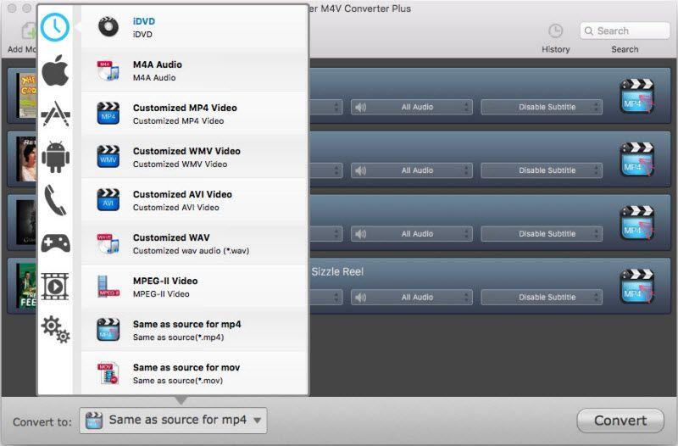Click MP4 output format icon in third row
Viewport: 678px width, 446px height.
point(637,223)
